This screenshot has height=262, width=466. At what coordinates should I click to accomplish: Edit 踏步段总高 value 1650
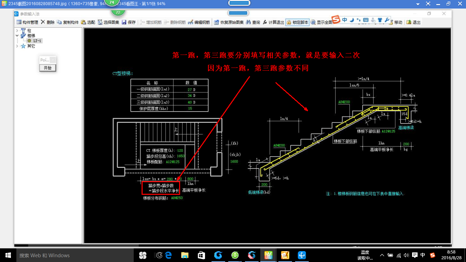click(x=181, y=156)
